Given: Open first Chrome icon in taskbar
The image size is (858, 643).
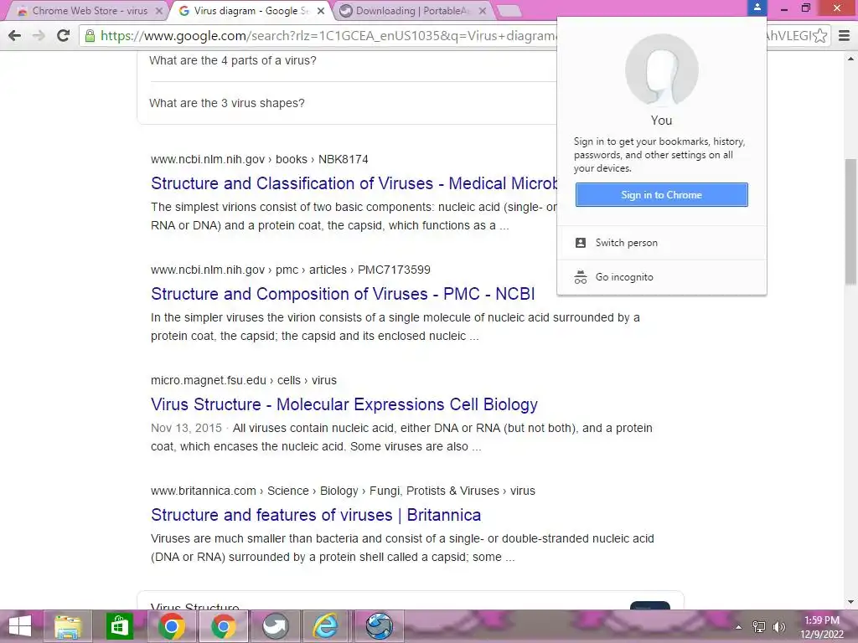Looking at the screenshot, I should pos(171,626).
